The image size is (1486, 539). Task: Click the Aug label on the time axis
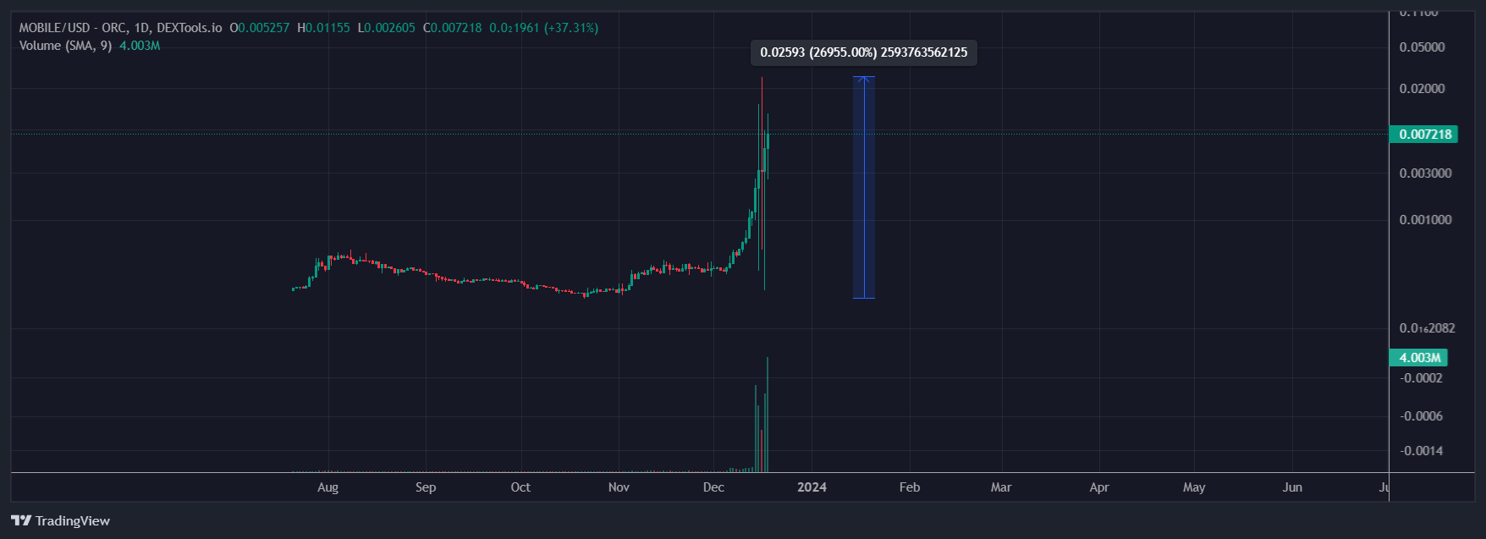point(327,487)
